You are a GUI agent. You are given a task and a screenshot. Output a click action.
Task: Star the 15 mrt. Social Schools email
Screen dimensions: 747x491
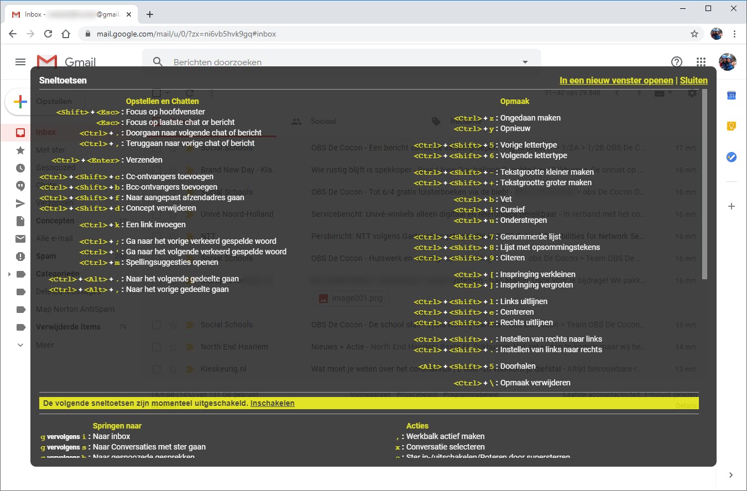point(173,325)
